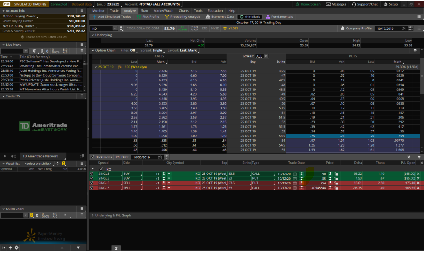The width and height of the screenshot is (424, 254).
Task: Open the Economic Data view
Action: coord(220,17)
